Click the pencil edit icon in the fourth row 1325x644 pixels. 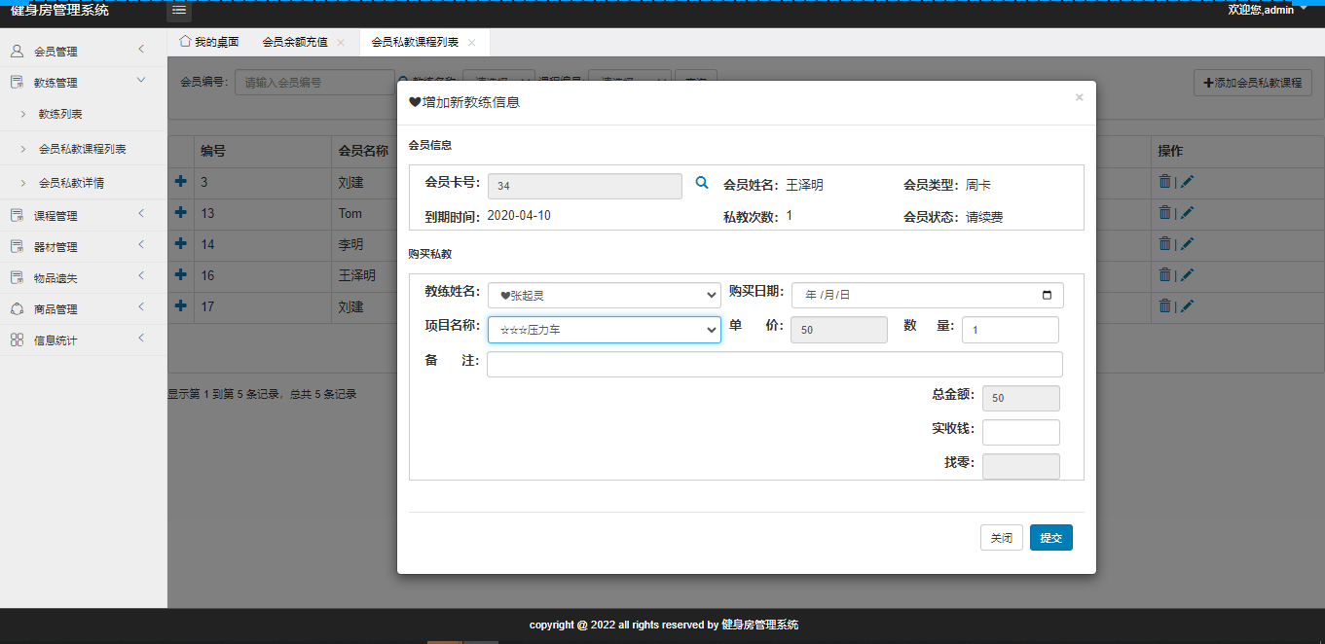click(x=1187, y=274)
